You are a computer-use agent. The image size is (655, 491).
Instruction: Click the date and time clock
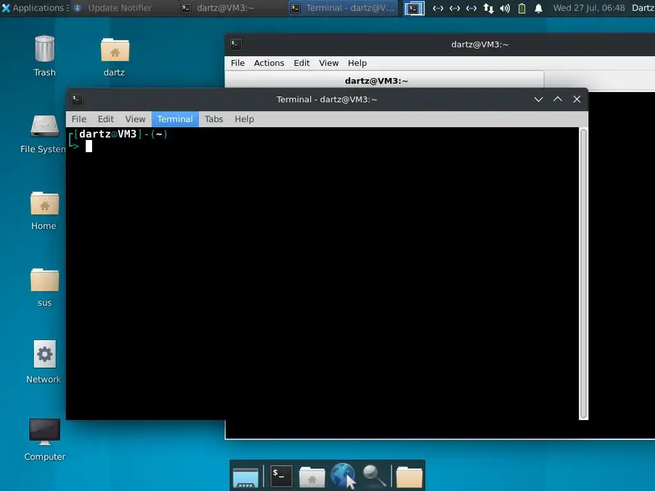coord(589,8)
